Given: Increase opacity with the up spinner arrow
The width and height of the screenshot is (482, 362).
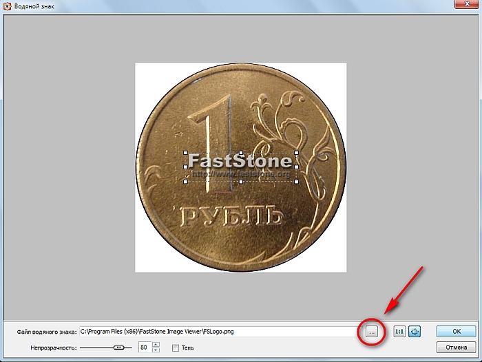Looking at the screenshot, I should pos(156,345).
